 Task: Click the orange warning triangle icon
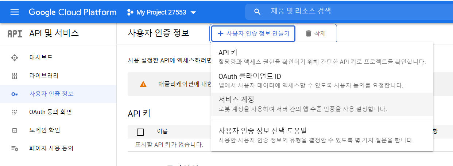tap(143, 84)
